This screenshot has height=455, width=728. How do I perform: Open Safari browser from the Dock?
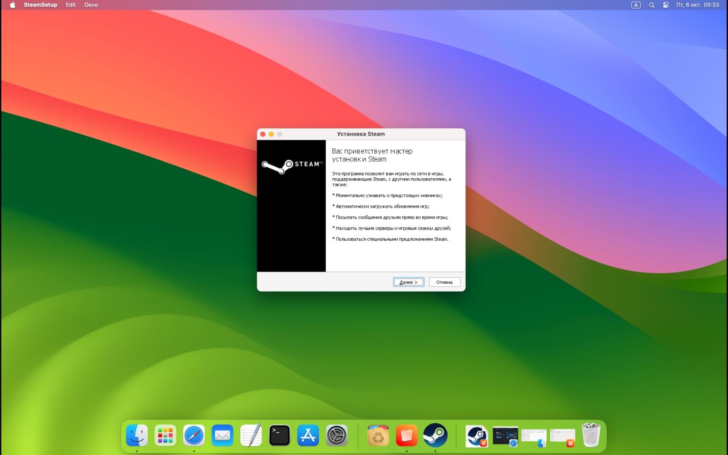click(x=194, y=435)
